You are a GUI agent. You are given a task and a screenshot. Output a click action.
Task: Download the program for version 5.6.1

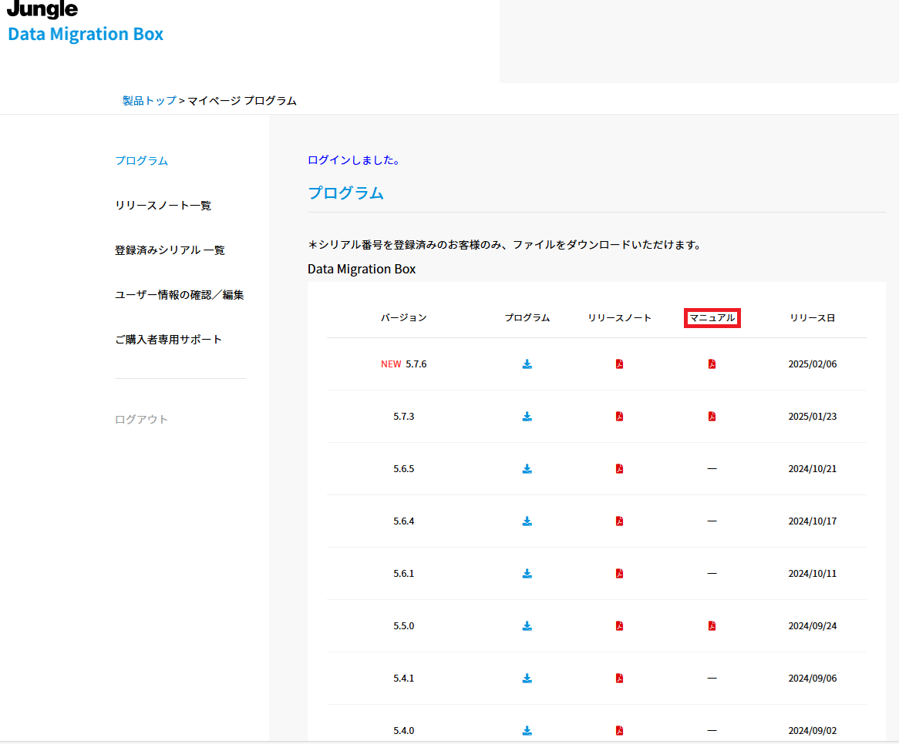(527, 574)
